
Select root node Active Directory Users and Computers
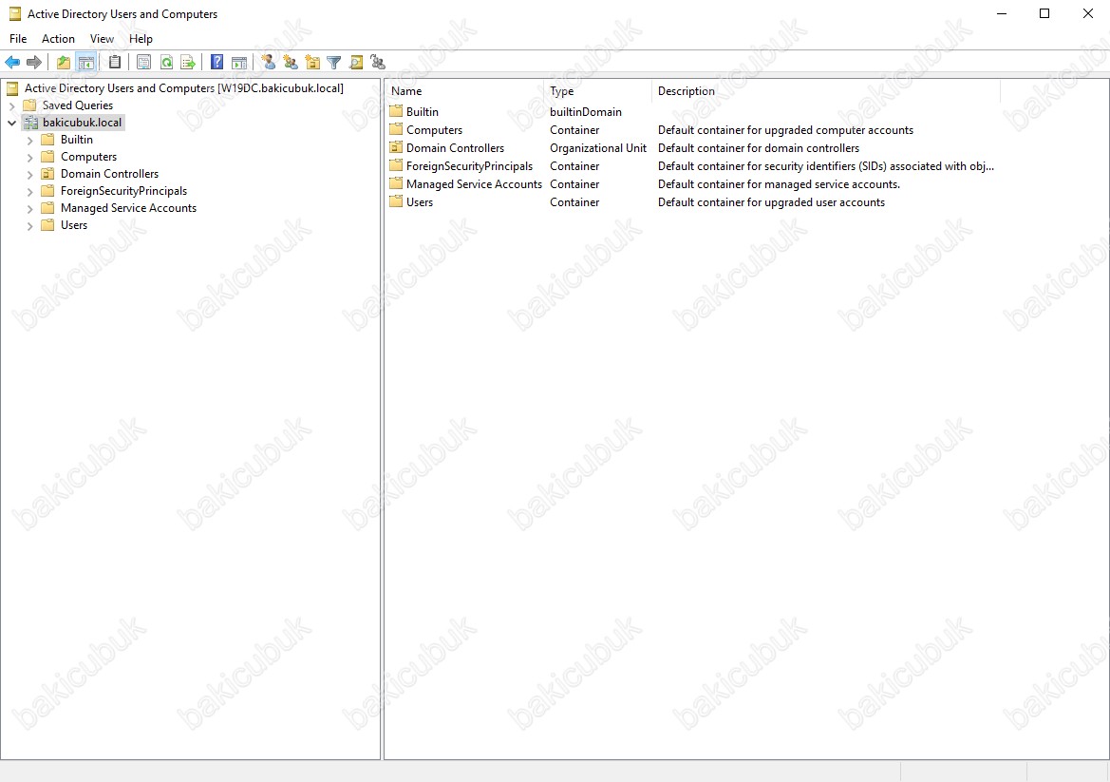tap(184, 87)
